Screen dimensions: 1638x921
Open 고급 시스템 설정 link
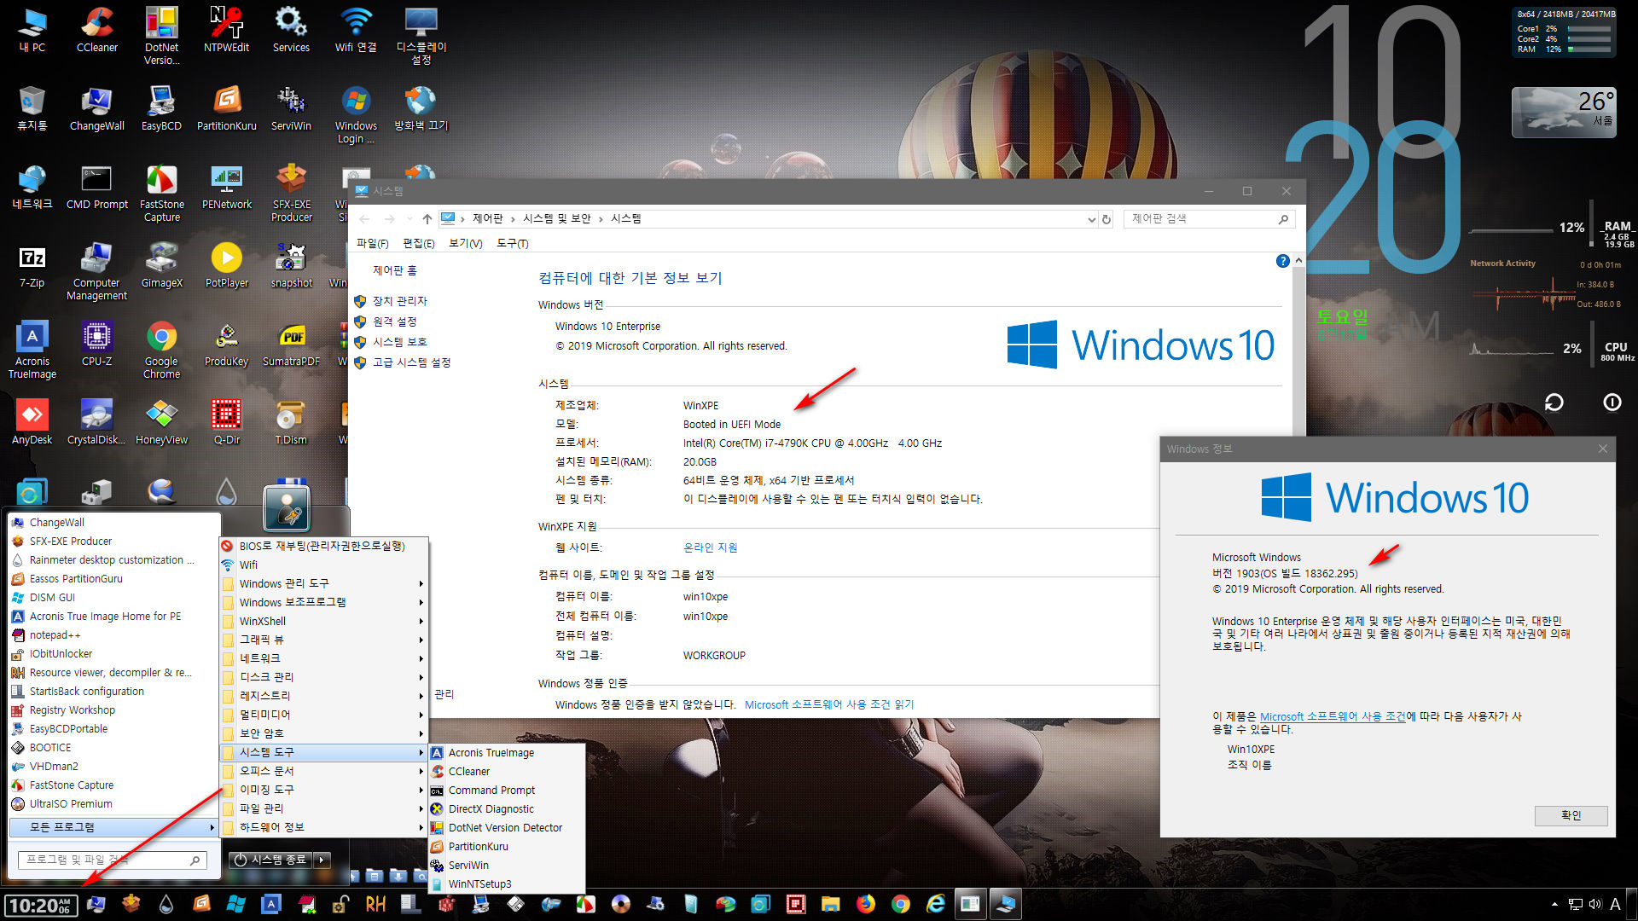pyautogui.click(x=411, y=362)
